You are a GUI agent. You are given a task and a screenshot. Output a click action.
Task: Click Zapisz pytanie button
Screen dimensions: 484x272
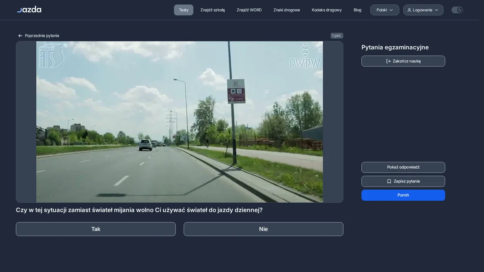coord(403,181)
